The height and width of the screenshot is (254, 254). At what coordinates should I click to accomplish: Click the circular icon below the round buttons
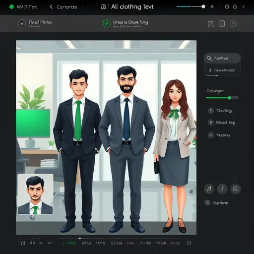(x=207, y=202)
